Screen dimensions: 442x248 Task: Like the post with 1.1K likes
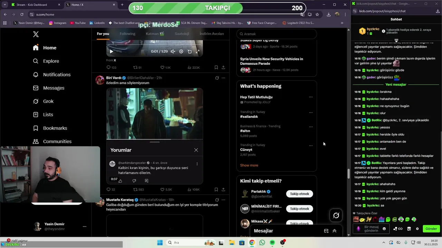click(165, 68)
